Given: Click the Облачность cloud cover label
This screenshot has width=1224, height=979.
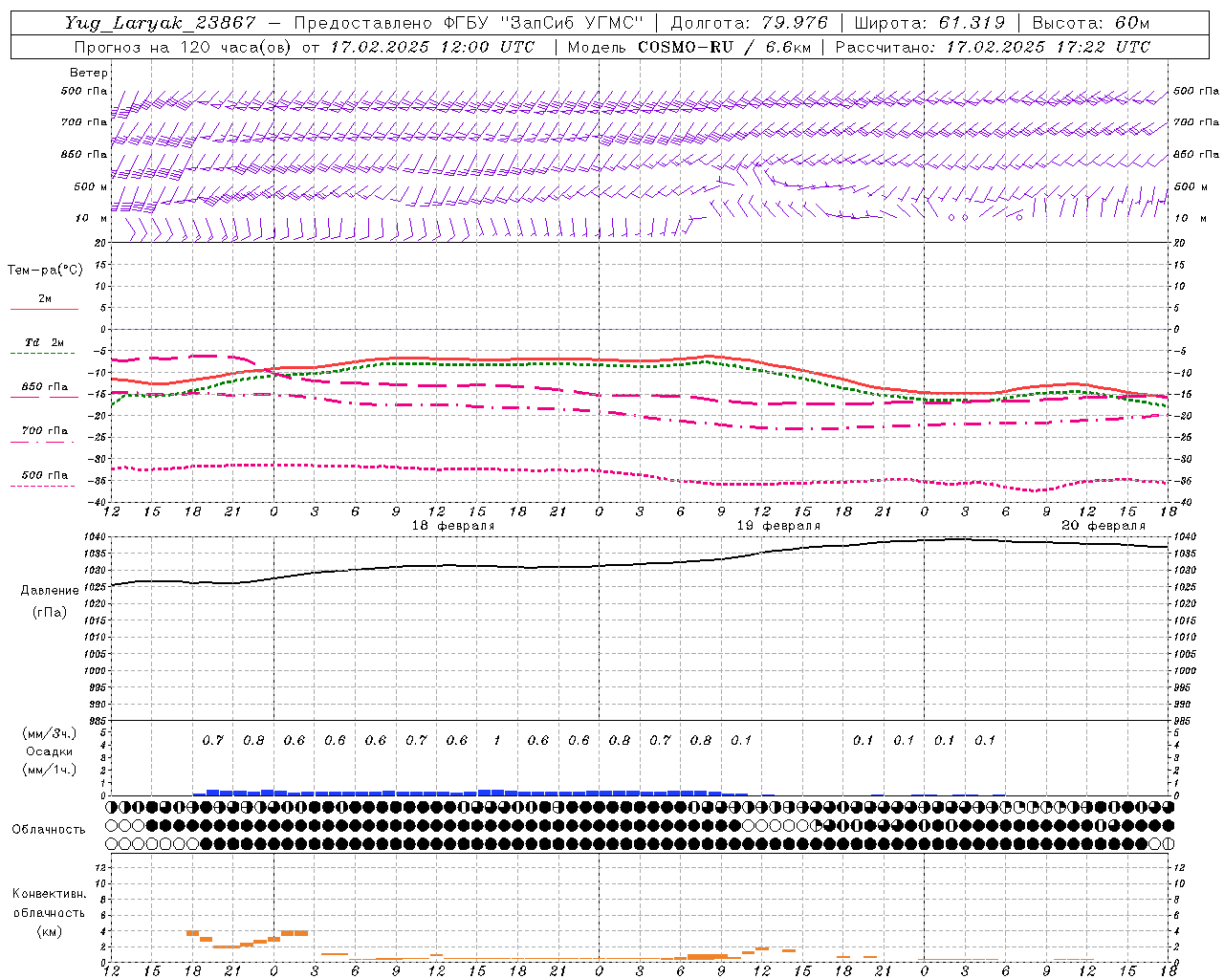Looking at the screenshot, I should click(x=49, y=830).
